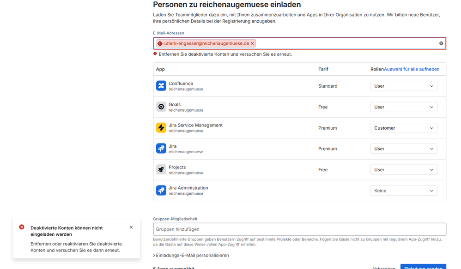Viewport: 461px width, 269px height.
Task: Click the red error icon in the notification
Action: [x=22, y=227]
